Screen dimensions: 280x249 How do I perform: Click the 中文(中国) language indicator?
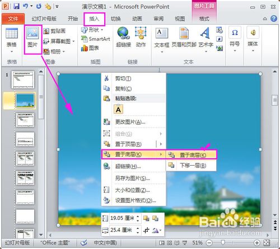105,243
